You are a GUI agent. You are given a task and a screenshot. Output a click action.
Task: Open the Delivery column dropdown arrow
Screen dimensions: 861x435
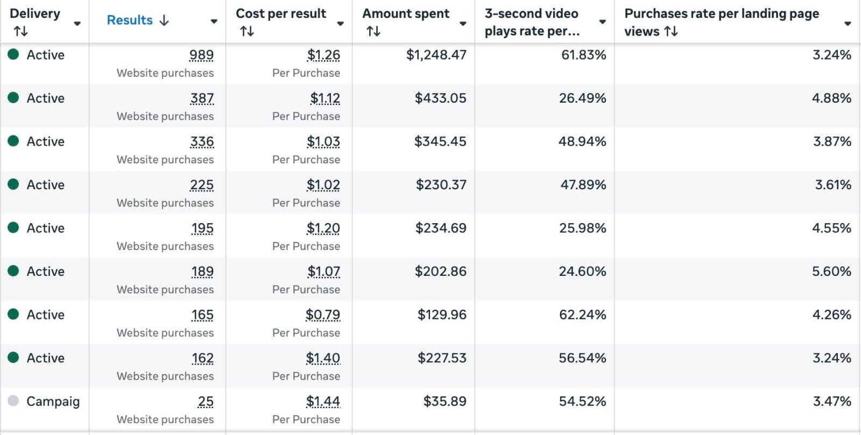[77, 24]
